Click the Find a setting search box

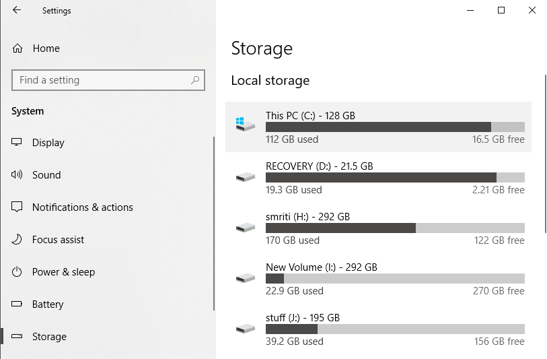click(x=101, y=80)
